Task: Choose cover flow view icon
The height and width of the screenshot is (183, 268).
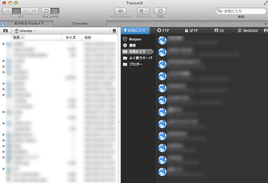Action: coord(34,11)
